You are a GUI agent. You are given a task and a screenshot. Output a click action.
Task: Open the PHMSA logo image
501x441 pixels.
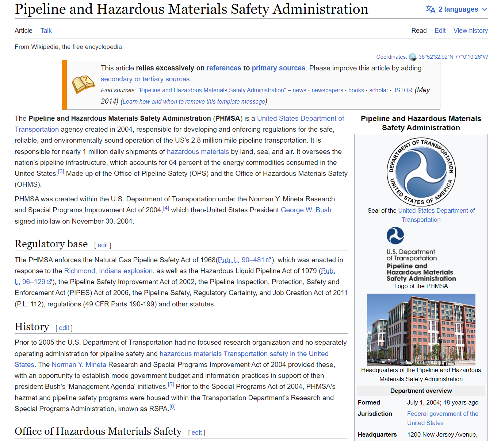point(421,254)
